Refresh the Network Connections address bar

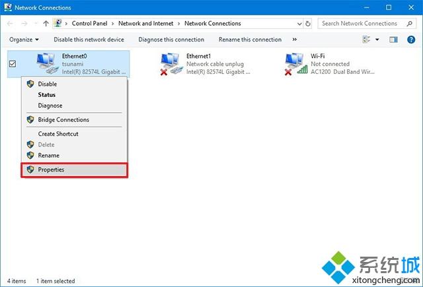point(309,23)
